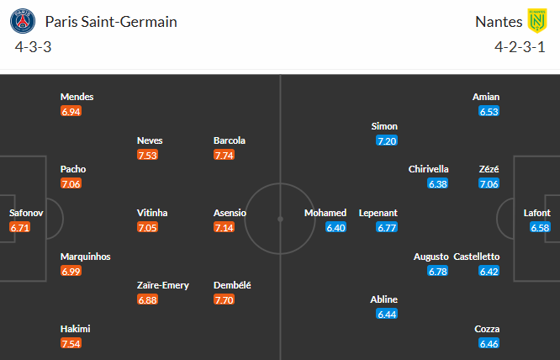Open goalkeeper Safonov's profile
Screen dimensions: 560x360
point(26,213)
